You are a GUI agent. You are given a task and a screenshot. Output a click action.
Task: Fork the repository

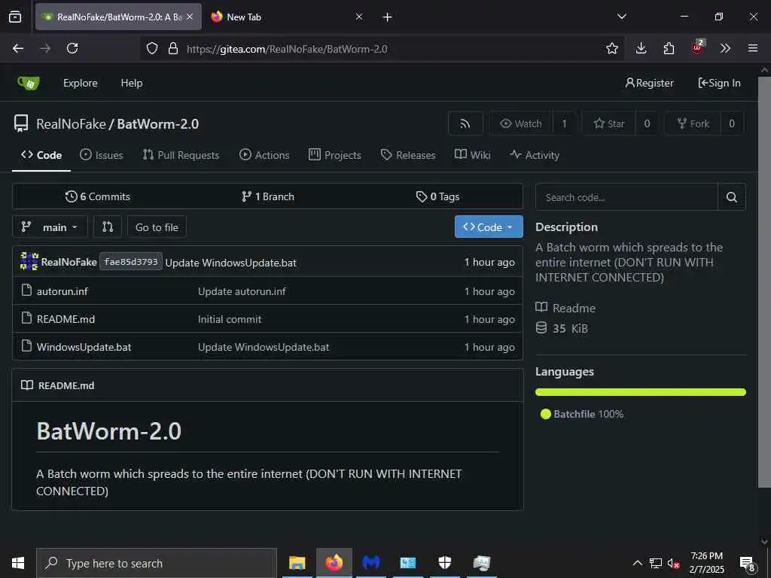[x=693, y=123]
